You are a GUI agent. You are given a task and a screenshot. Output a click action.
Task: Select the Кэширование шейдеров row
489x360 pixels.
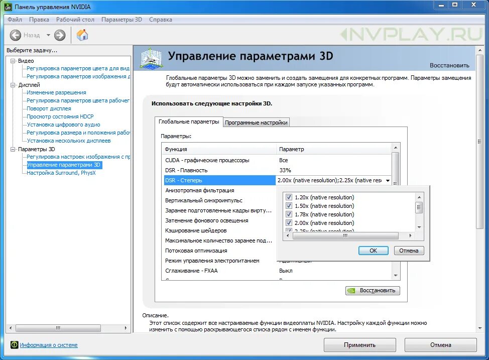(x=220, y=230)
